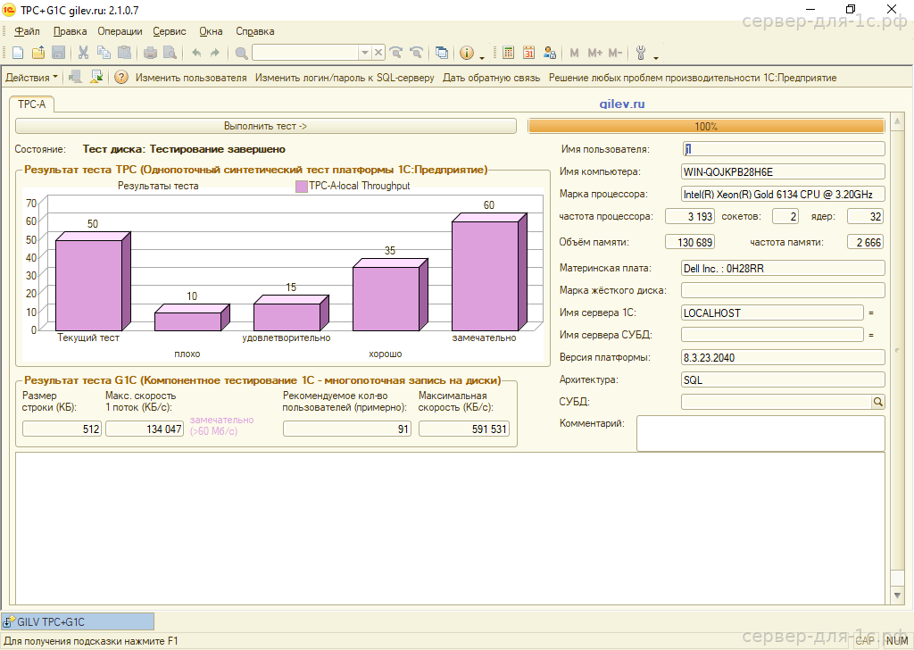Click the СУБД field lookup button
This screenshot has height=650, width=914.
tap(877, 403)
